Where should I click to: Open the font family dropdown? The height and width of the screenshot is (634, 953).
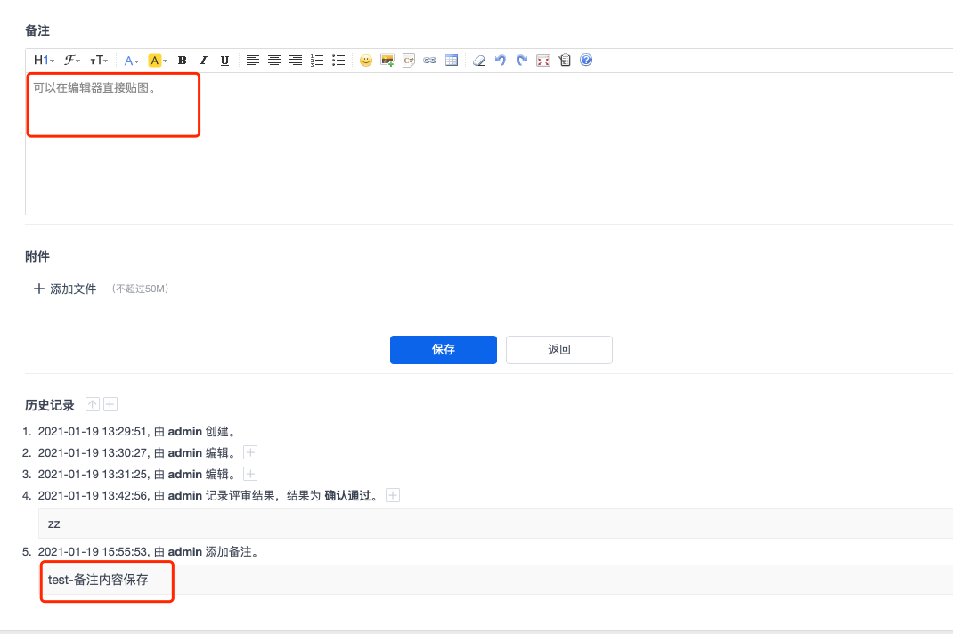click(72, 61)
